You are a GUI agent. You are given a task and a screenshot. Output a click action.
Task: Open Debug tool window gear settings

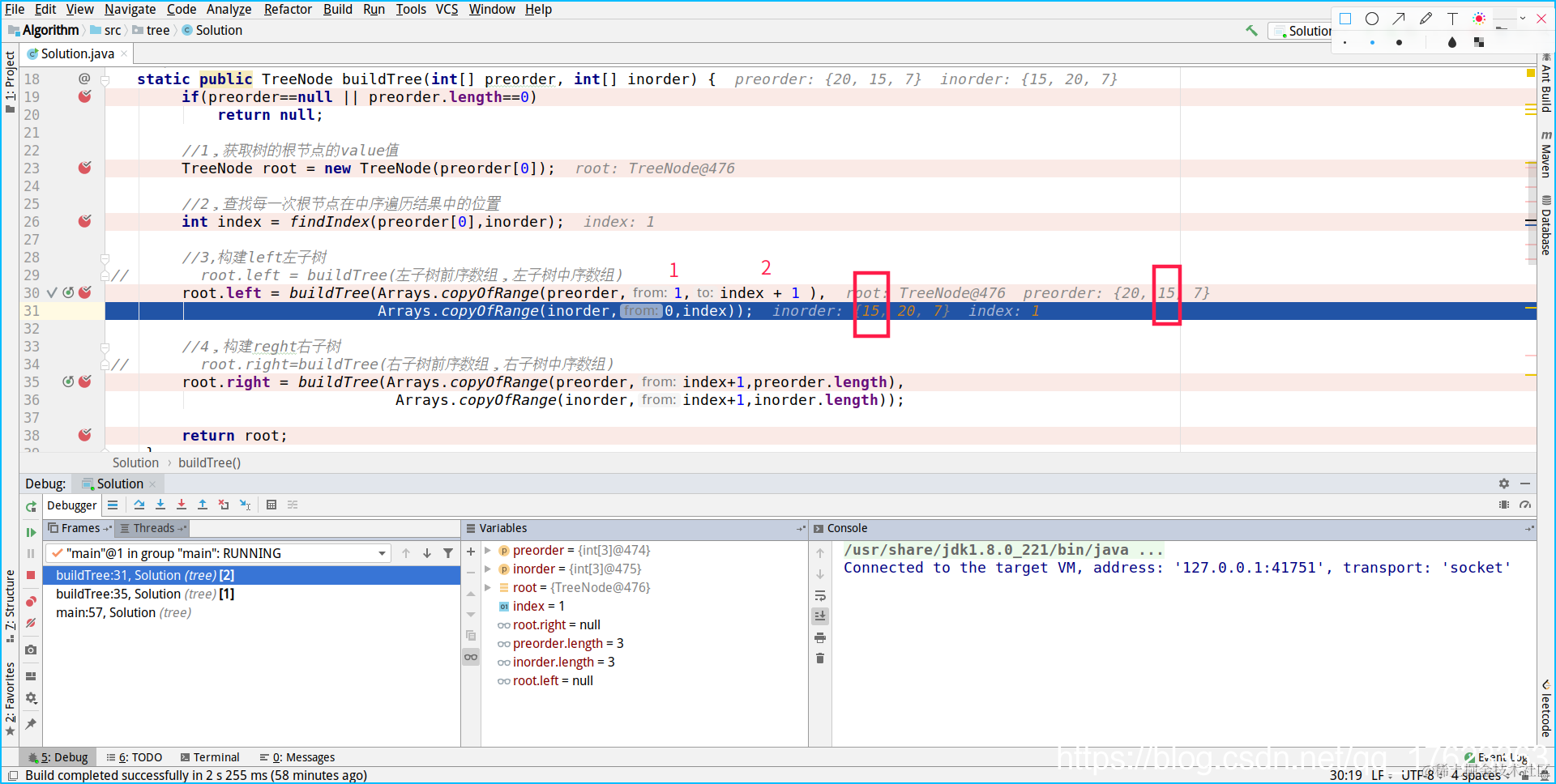pyautogui.click(x=1504, y=484)
